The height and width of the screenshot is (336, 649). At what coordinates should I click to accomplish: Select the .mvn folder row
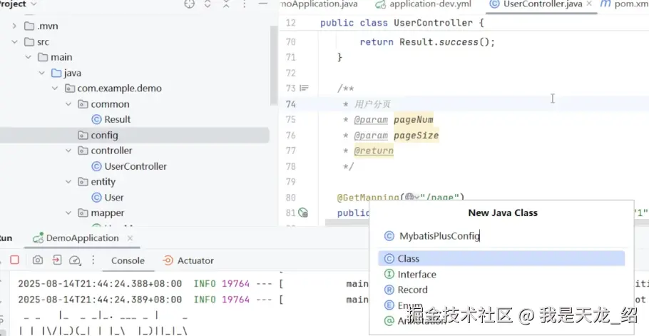pos(135,26)
